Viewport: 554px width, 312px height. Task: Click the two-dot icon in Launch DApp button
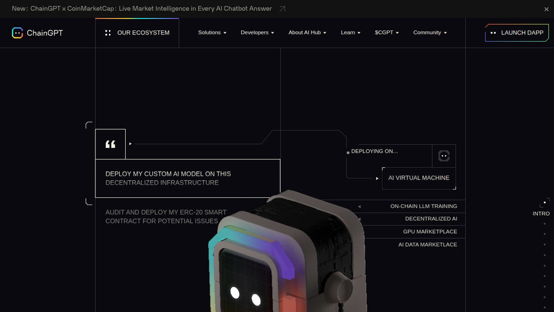tap(493, 33)
